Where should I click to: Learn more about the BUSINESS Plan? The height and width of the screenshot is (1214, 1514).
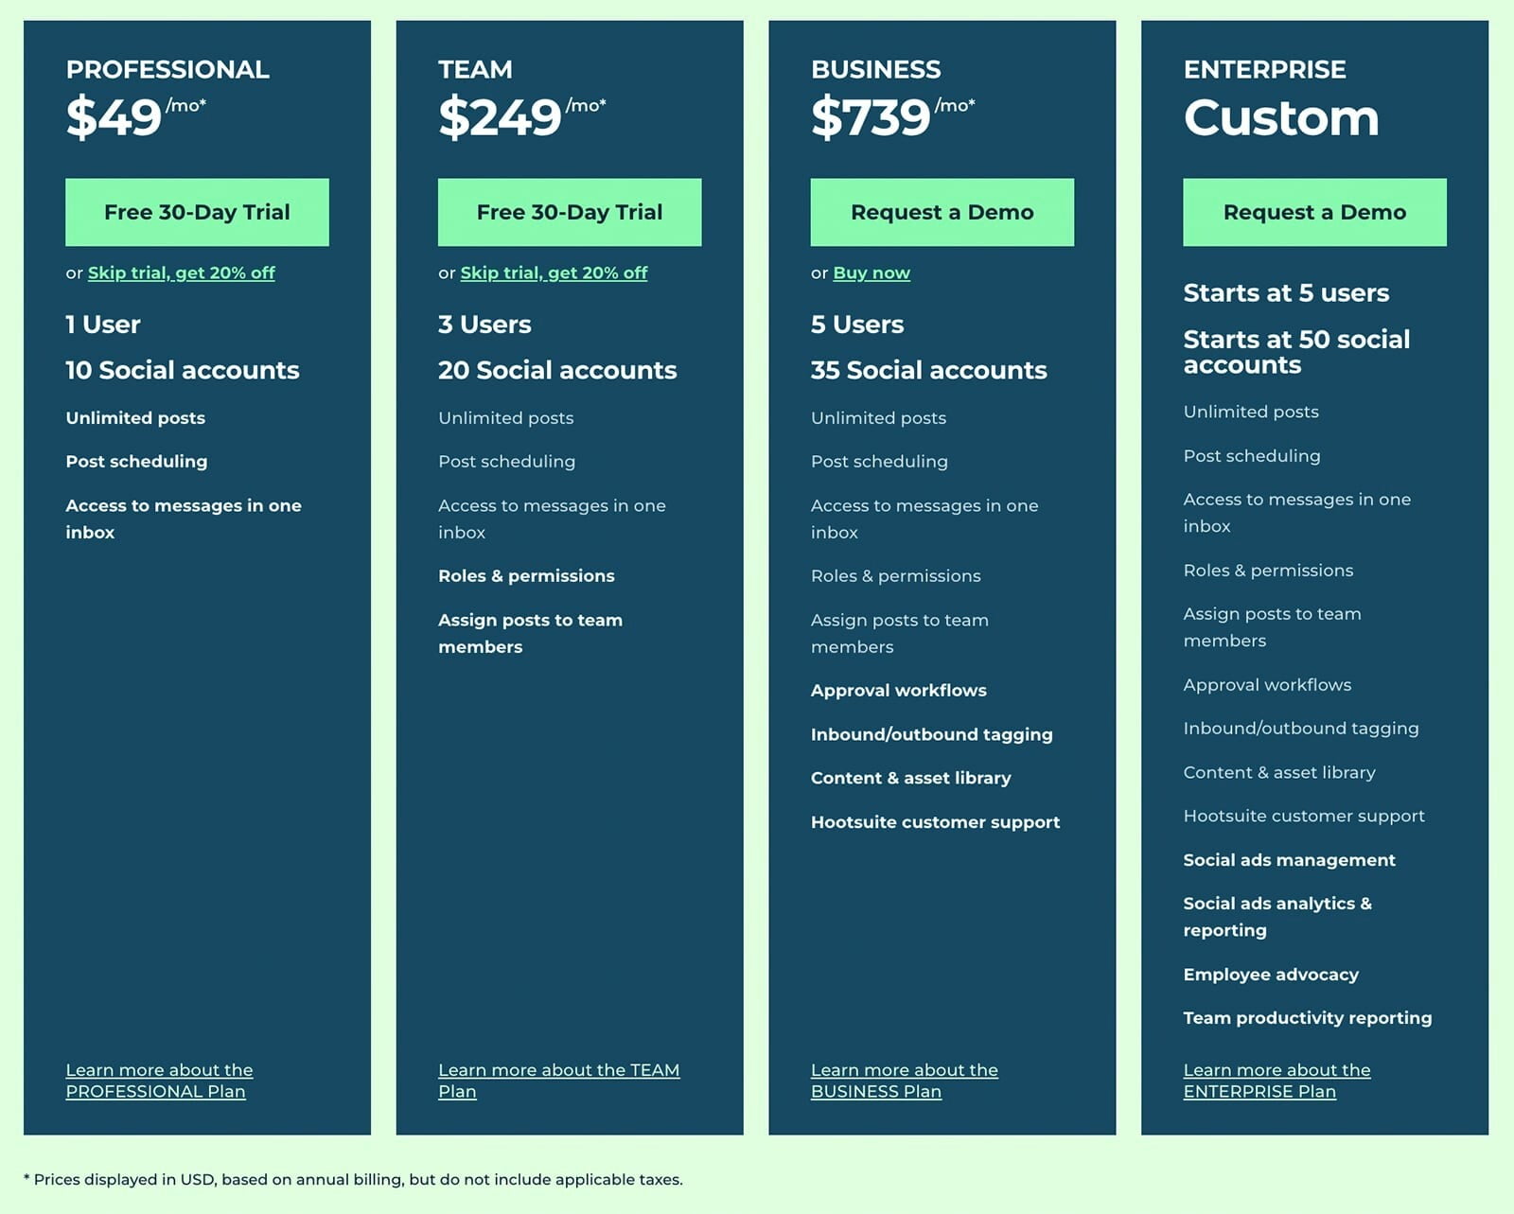pyautogui.click(x=904, y=1081)
